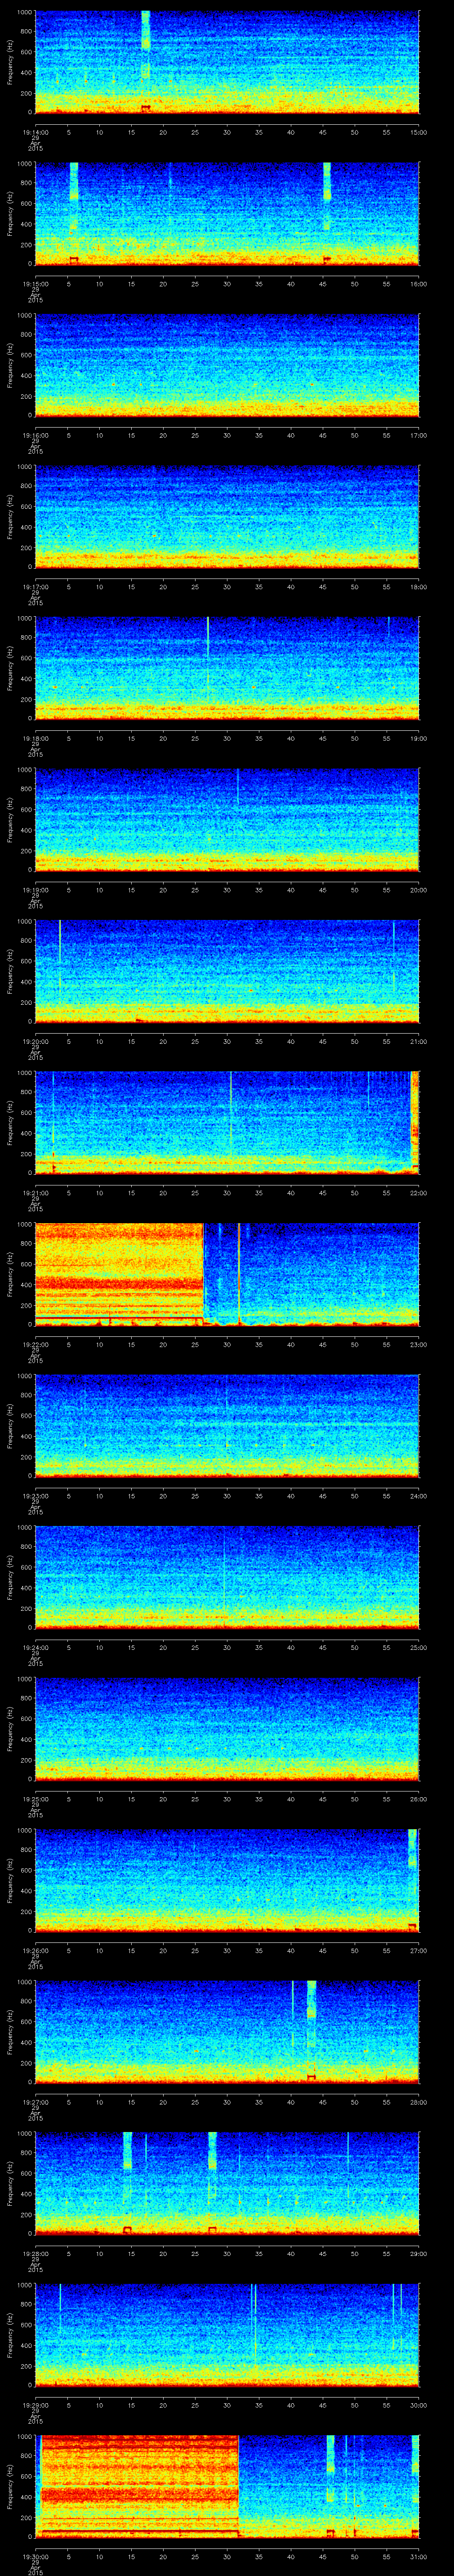Click the Frequency (Hz) label of the 19:14:00 plot
The image size is (454, 2576).
coord(10,62)
